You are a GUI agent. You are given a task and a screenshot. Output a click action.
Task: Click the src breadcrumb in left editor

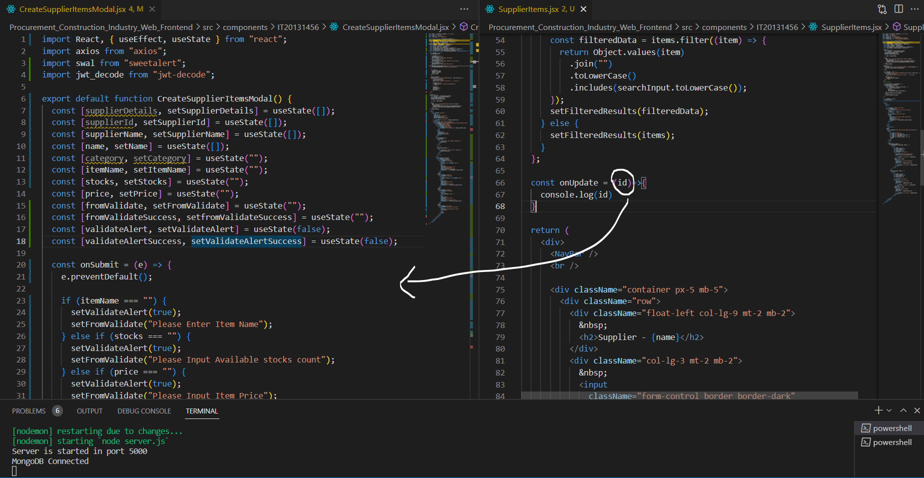pyautogui.click(x=208, y=27)
